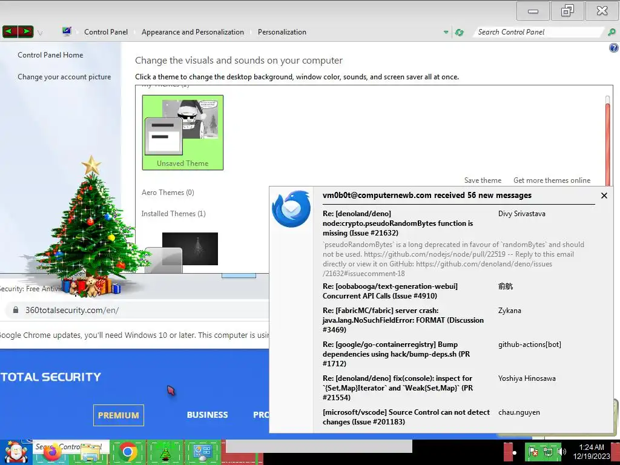Click Get more themes online link
Screen dimensions: 620x465
[x=552, y=180]
